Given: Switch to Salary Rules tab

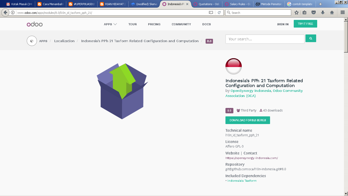Looking at the screenshot, I should point(238,4).
